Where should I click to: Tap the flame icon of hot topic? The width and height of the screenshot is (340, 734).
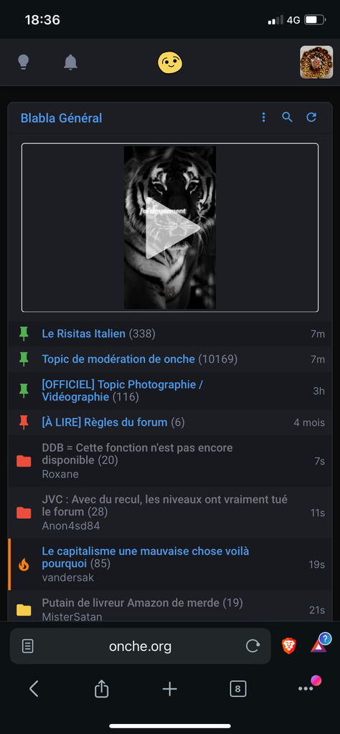[24, 565]
